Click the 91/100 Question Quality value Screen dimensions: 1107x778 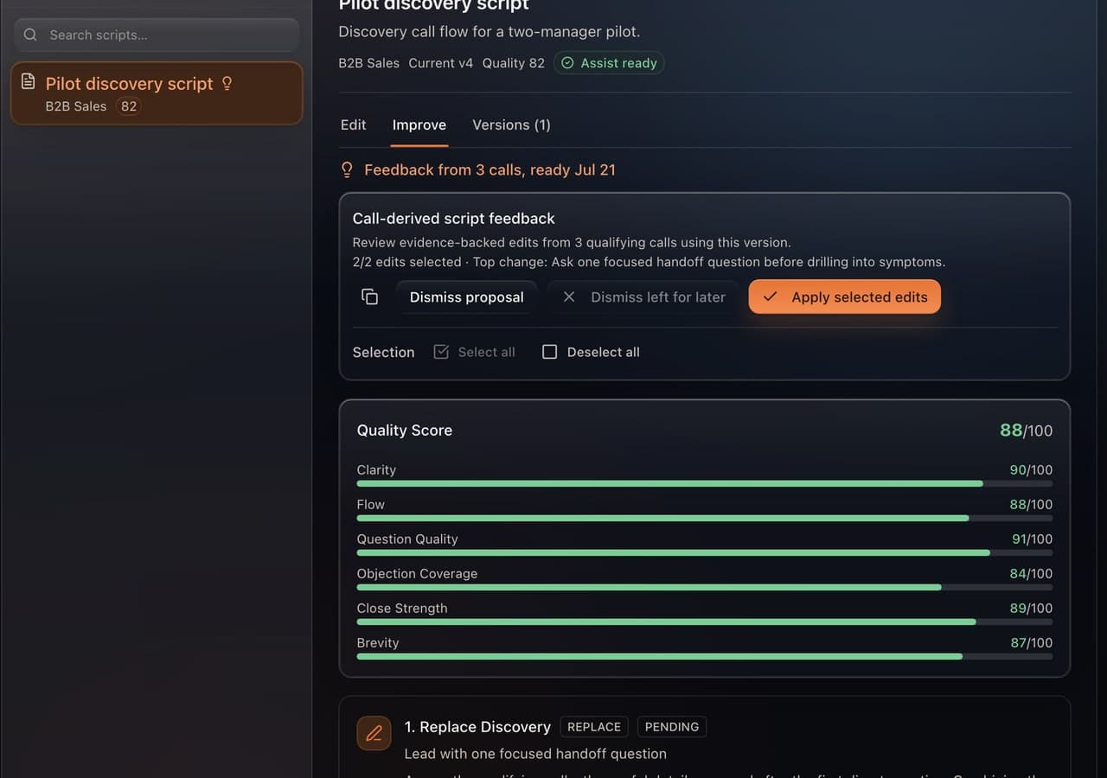coord(1032,539)
